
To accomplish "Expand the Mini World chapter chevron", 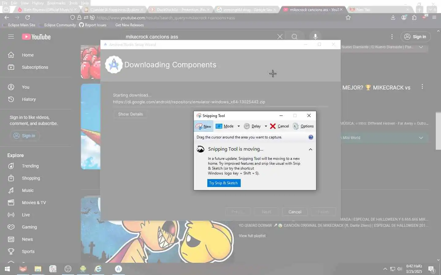I will (x=421, y=138).
